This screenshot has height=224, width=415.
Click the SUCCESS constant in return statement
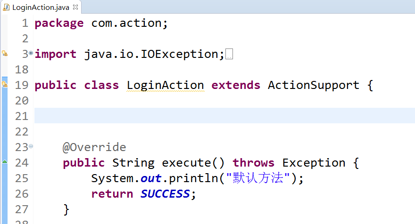coord(165,194)
